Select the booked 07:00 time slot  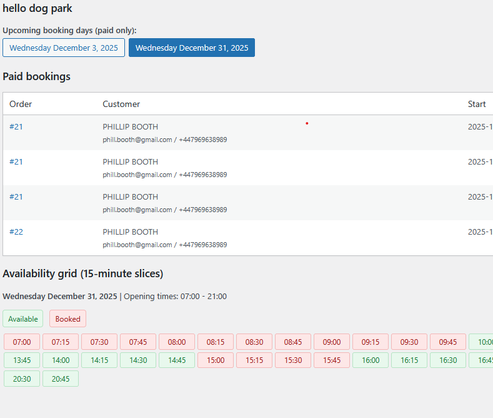(22, 342)
